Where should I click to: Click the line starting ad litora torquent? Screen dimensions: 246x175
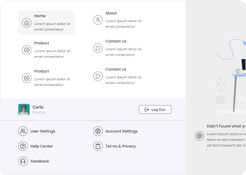tap(226, 145)
